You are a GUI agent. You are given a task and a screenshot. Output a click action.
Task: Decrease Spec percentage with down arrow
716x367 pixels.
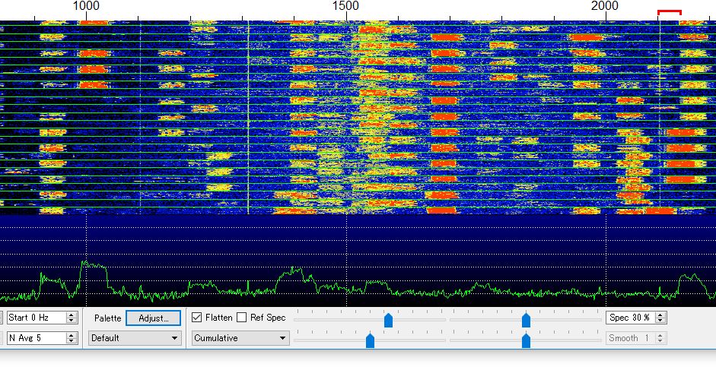click(660, 321)
